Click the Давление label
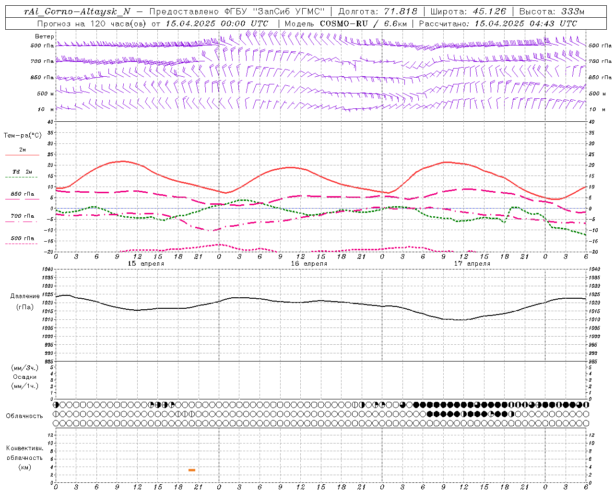The height and width of the screenshot is (491, 614). pos(25,296)
